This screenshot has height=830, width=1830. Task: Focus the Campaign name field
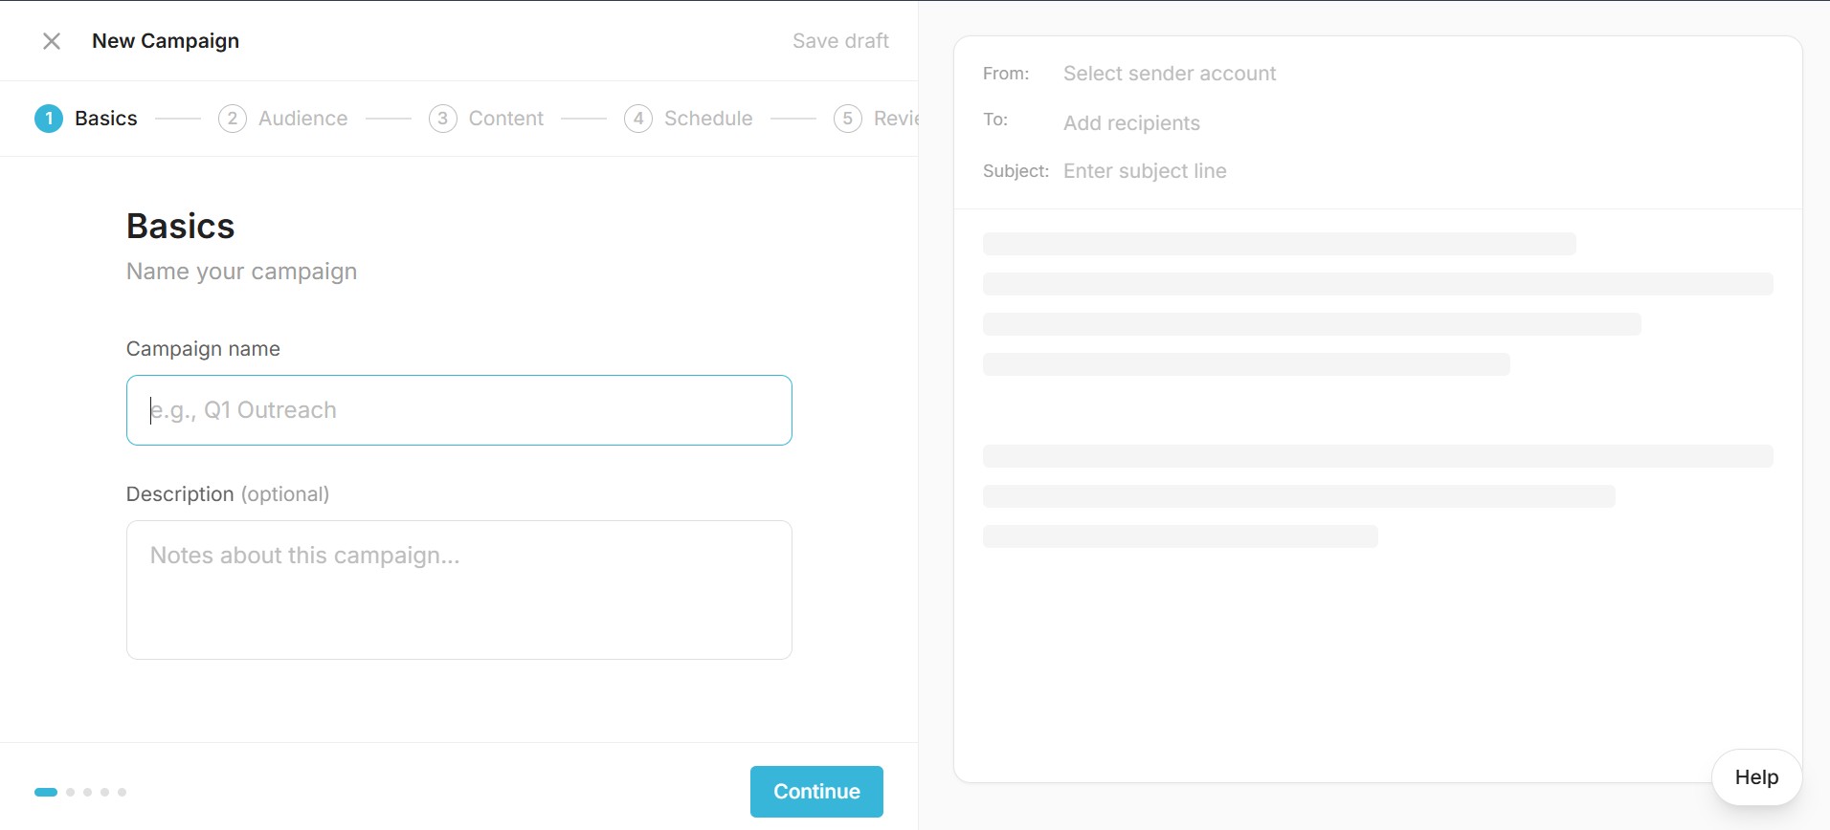point(459,410)
